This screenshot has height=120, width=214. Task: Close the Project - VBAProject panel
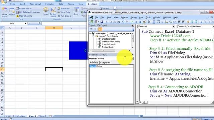[133, 25]
